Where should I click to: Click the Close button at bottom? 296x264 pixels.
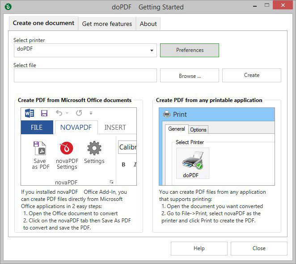point(259,248)
